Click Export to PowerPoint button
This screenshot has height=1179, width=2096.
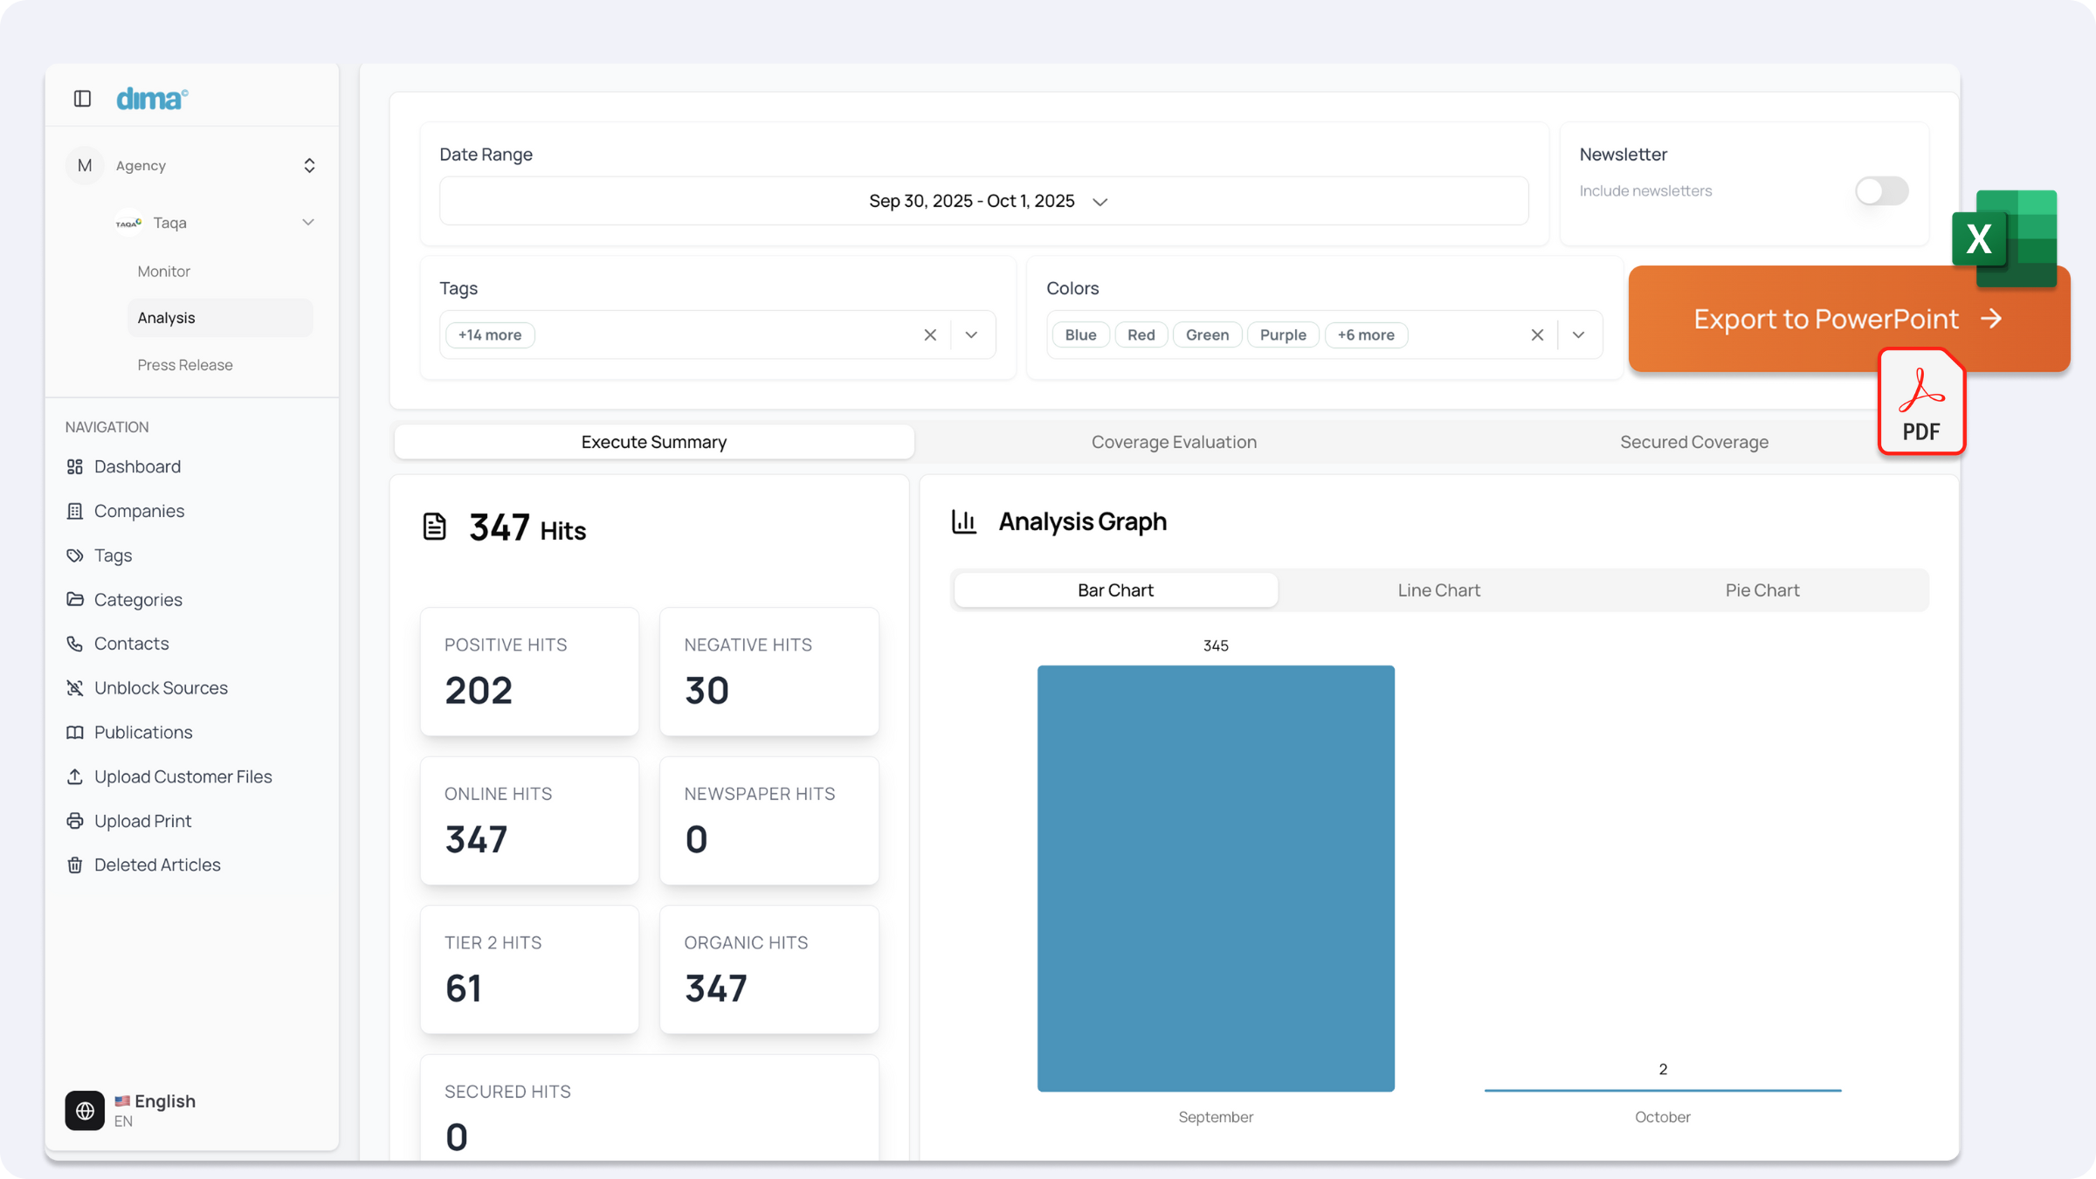[x=1825, y=320]
